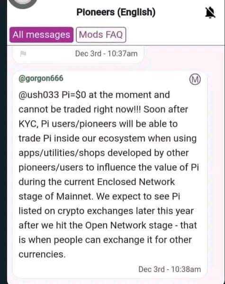
Task: Open the @gorgon666 user profile
Action: coord(41,79)
